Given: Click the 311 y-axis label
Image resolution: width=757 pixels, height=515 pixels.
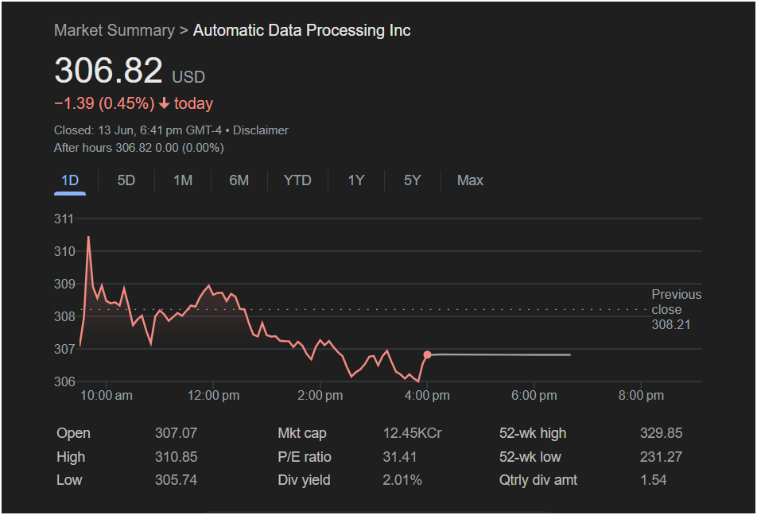Looking at the screenshot, I should pos(64,219).
